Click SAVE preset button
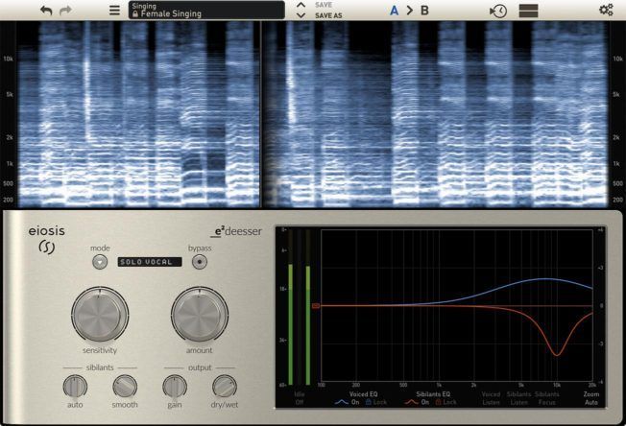Viewport: 626px width, 426px height. tap(324, 5)
